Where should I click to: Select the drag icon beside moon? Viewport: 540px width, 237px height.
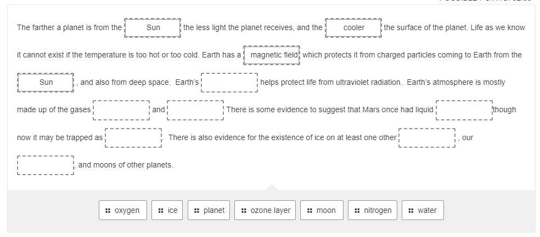(x=310, y=211)
